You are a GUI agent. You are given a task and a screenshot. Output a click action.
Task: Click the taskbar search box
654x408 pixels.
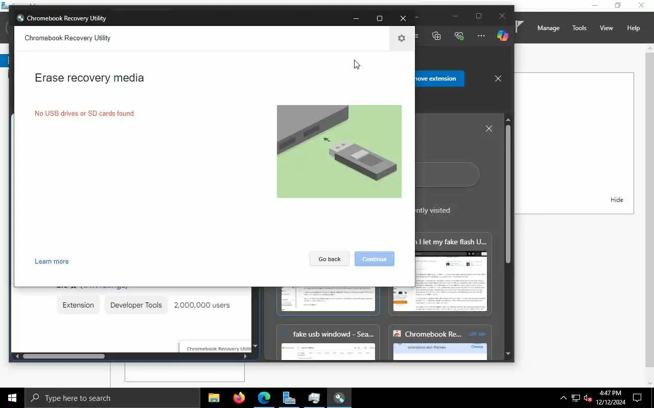point(112,398)
